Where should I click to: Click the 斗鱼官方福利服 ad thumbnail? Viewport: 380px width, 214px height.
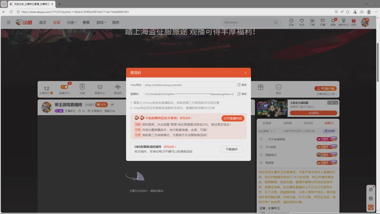click(272, 108)
